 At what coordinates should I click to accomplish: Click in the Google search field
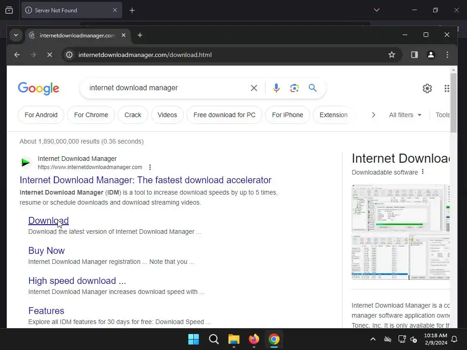tap(167, 88)
